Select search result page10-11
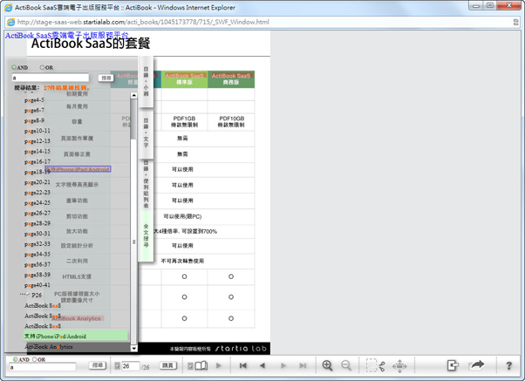 (37, 131)
